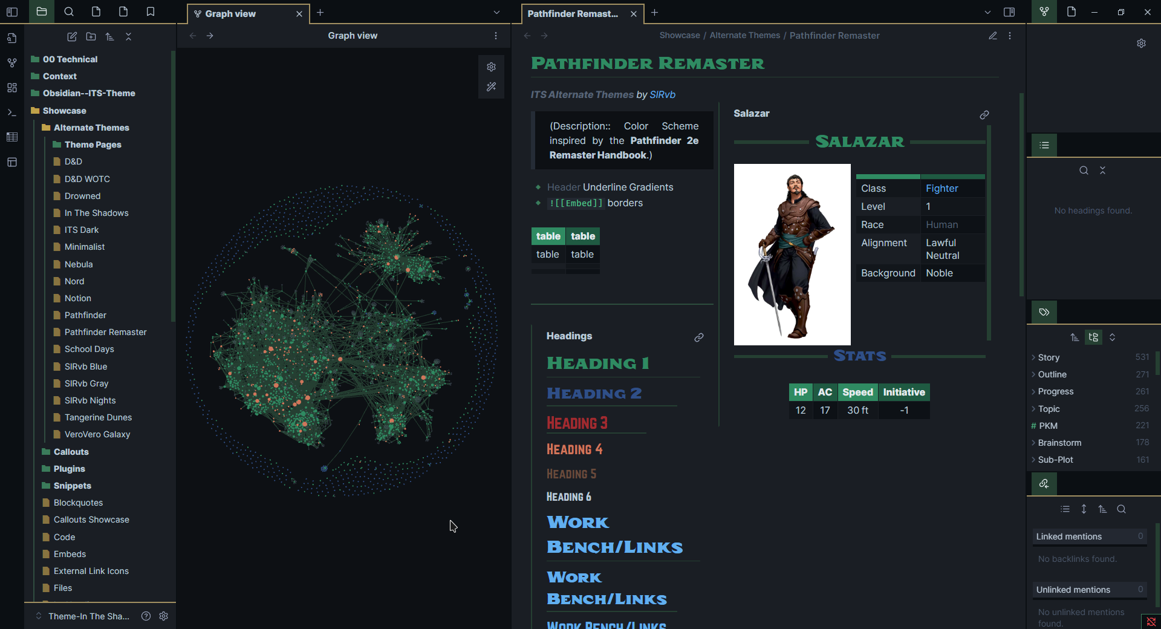Toggle collapse results in backlinks
This screenshot has height=629, width=1161.
1065,509
